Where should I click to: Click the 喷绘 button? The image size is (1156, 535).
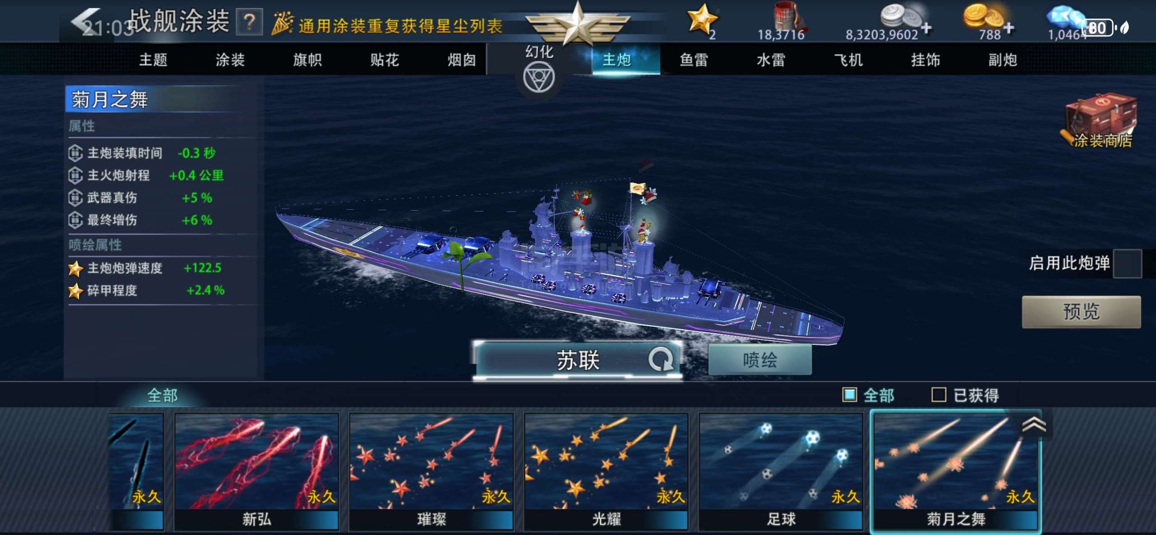760,360
